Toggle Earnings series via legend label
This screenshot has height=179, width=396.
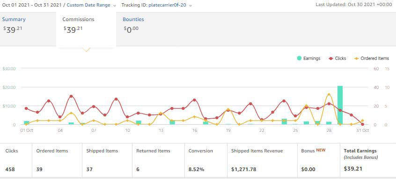[x=312, y=58]
